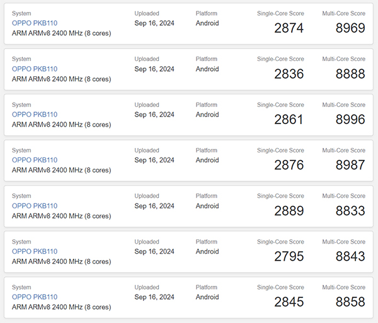Open OPPO PKB110 link with single-core score 2836
Screen dimensions: 378x323
click(35, 69)
